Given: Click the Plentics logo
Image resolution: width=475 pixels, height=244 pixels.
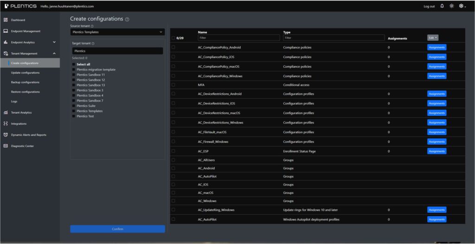Looking at the screenshot, I should pos(20,6).
